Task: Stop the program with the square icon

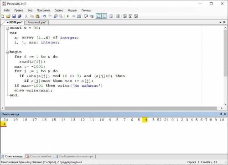Action: tap(73, 16)
